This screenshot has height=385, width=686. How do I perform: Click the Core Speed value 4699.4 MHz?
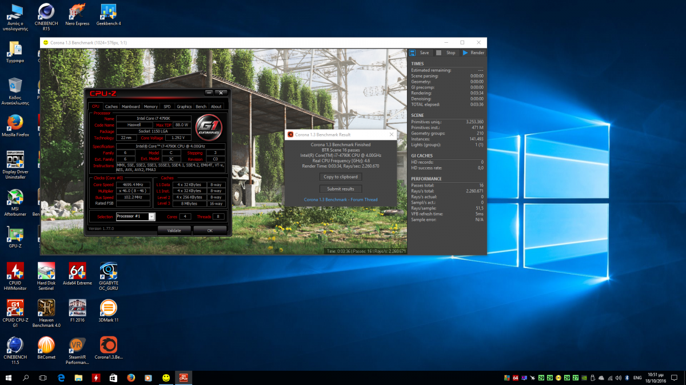point(133,185)
